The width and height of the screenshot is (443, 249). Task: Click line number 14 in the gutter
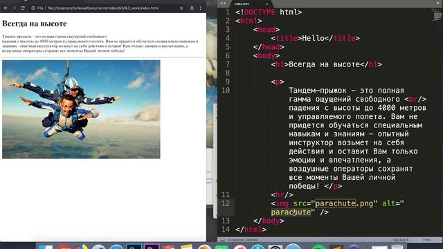pos(226,229)
